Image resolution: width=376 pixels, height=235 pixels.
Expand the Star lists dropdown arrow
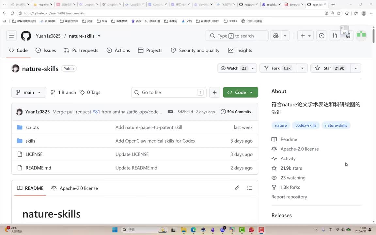tap(356, 68)
